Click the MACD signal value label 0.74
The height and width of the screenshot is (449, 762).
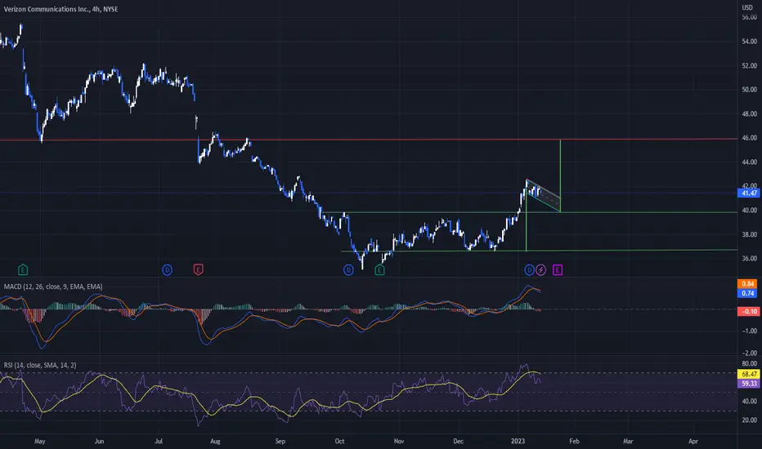(x=749, y=293)
